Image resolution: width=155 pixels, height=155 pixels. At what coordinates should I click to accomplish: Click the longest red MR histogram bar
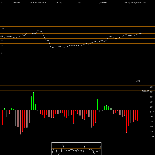[x=20, y=122]
